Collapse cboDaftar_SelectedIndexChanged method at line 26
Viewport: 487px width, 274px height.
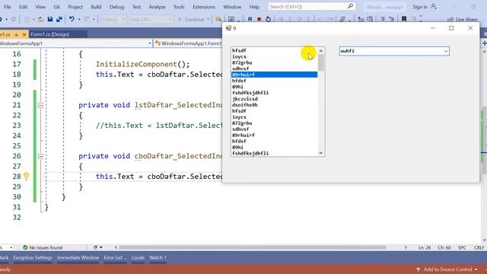coord(40,156)
